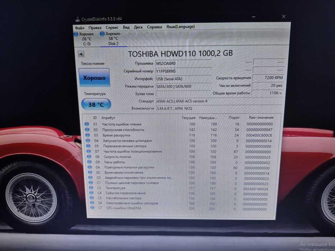Minimize the CrystalDiskInfo window

[253, 16]
